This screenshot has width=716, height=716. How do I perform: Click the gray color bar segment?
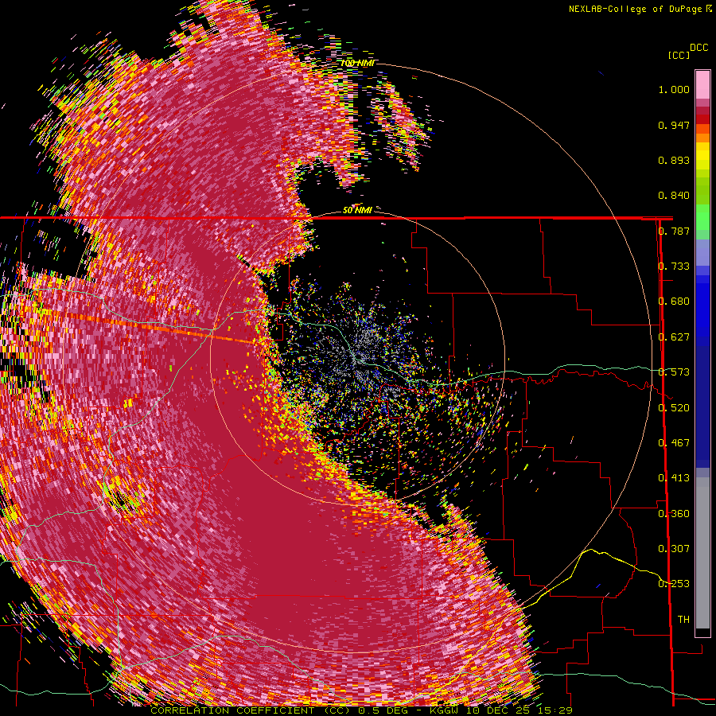[702, 553]
